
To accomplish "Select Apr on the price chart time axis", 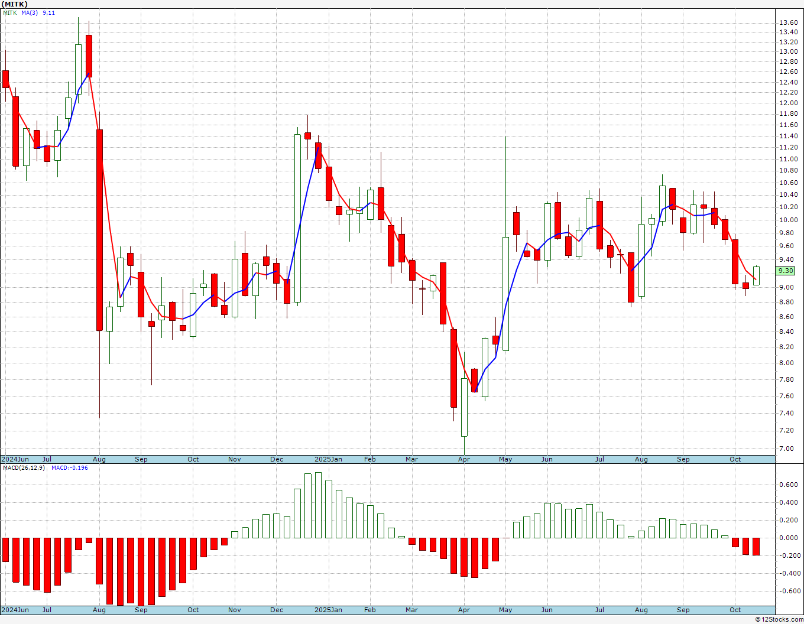I will pyautogui.click(x=464, y=459).
